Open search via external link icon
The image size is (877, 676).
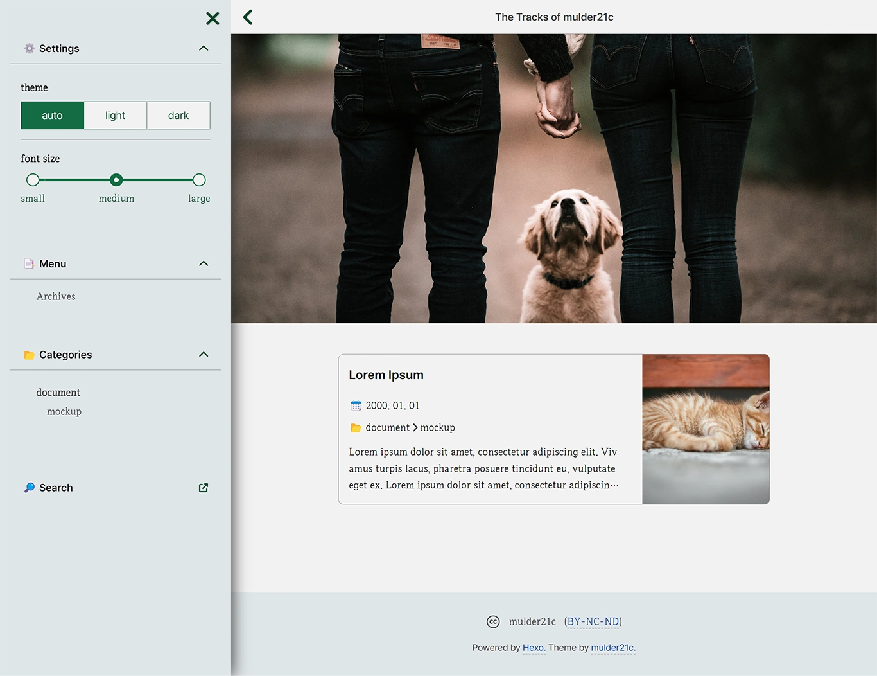click(x=204, y=488)
